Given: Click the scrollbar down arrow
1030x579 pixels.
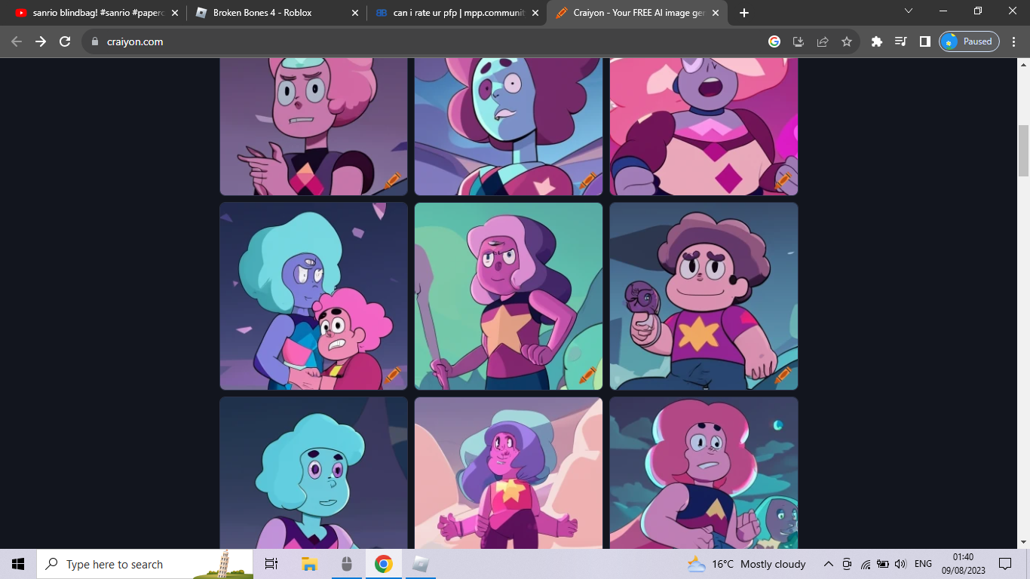Looking at the screenshot, I should [1023, 542].
